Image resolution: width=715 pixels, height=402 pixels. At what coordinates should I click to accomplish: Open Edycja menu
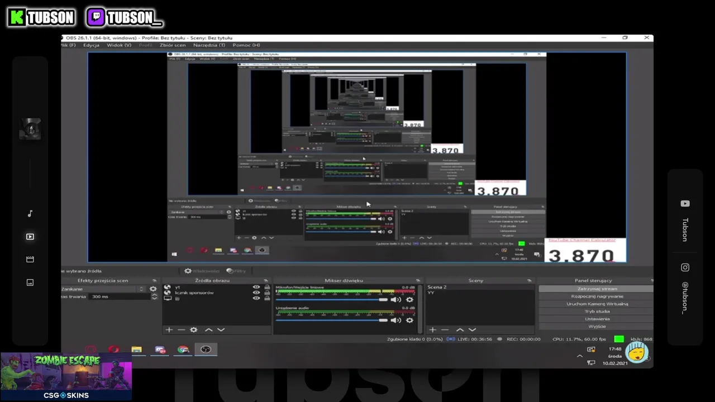tap(91, 45)
